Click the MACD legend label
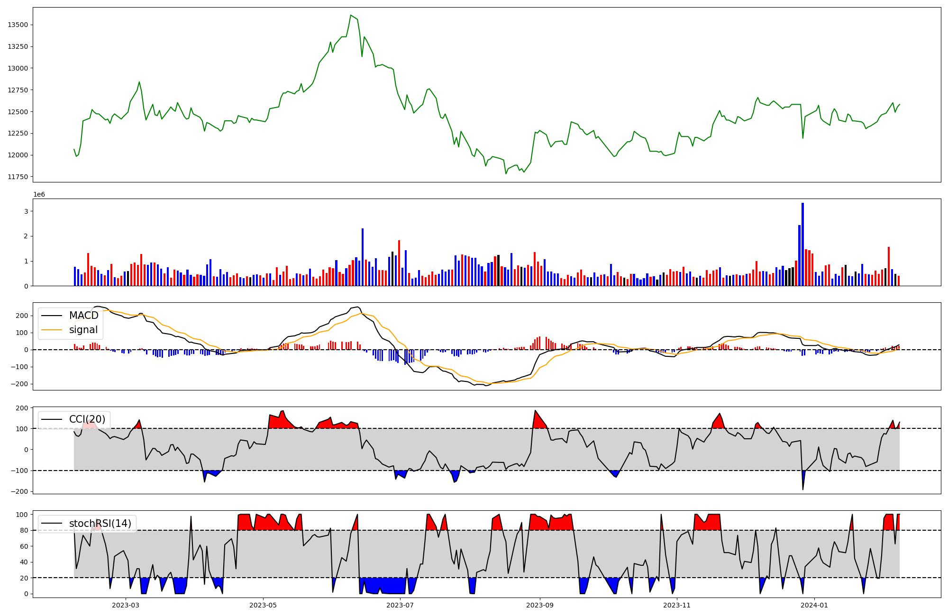Image resolution: width=948 pixels, height=616 pixels. point(83,316)
